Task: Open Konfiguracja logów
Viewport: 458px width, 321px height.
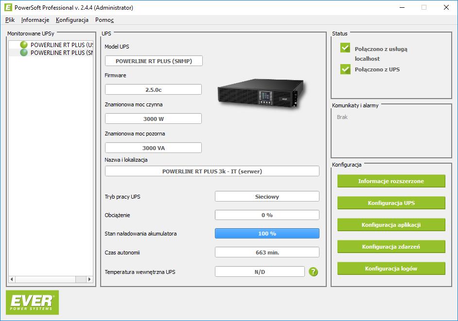Action: point(391,269)
